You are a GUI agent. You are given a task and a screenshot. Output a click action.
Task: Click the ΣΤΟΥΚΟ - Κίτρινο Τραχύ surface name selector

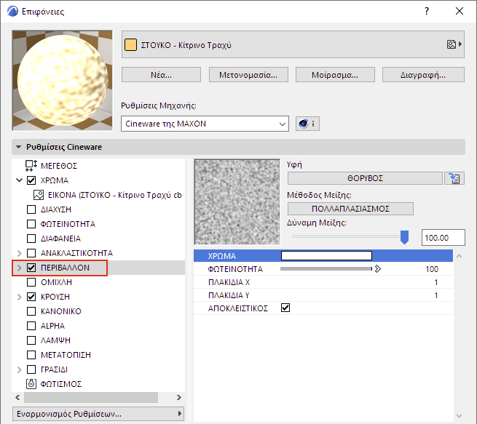(293, 44)
